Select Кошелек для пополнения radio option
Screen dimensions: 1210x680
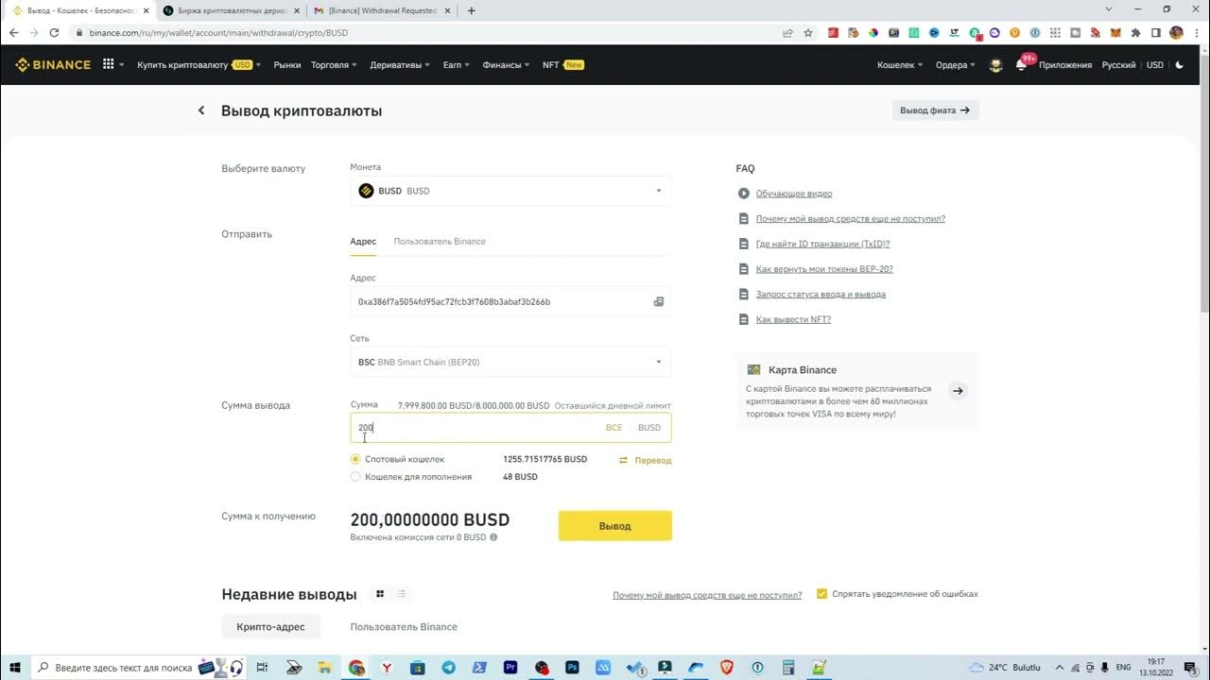pos(355,477)
